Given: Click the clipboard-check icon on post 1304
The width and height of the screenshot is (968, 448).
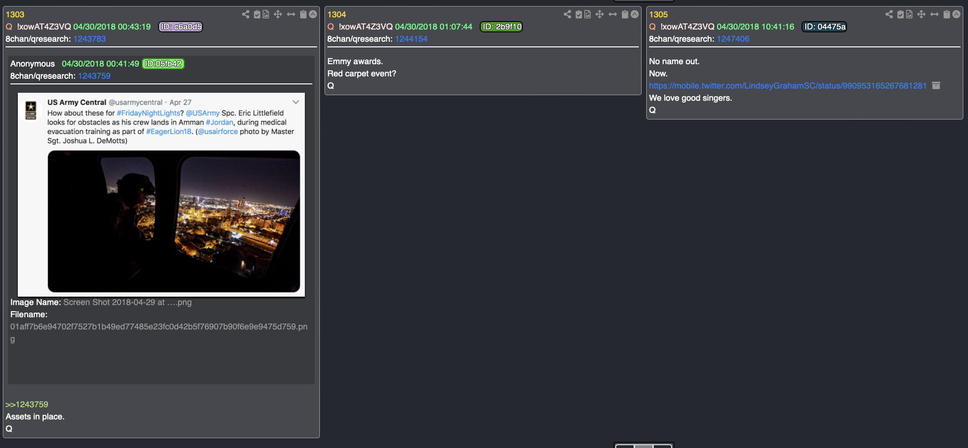Looking at the screenshot, I should [579, 15].
